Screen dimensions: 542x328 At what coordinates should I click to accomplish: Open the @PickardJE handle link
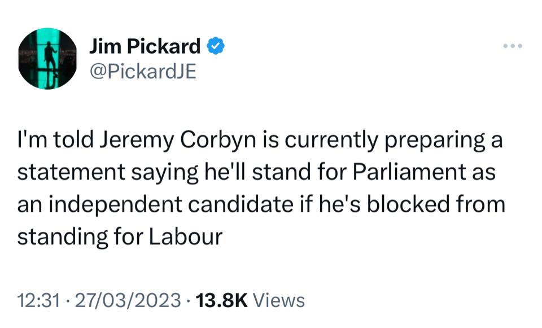click(x=142, y=72)
